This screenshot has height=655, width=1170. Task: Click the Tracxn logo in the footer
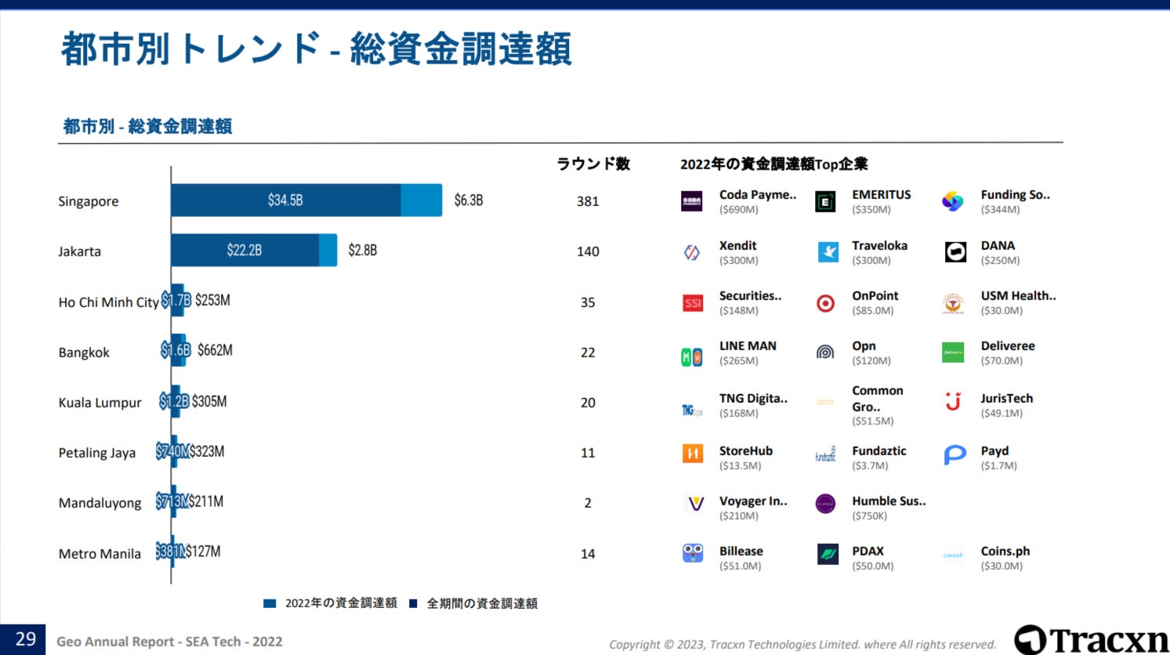(1090, 639)
